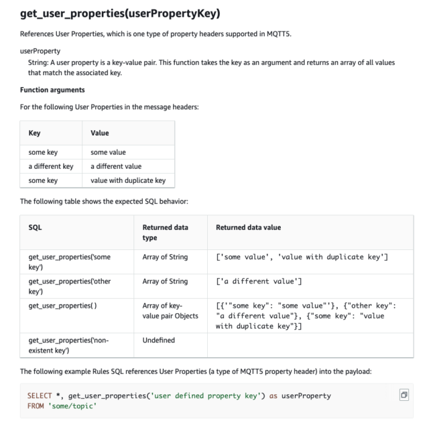Click the SELECT statement line in code
Viewport: 429px width, 423px height.
point(179,396)
